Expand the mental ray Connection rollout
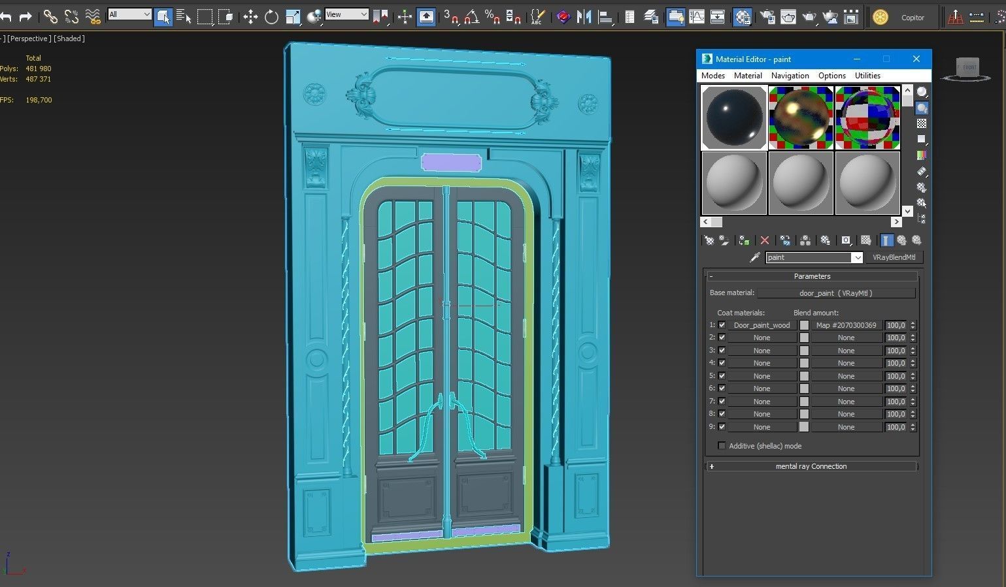The height and width of the screenshot is (587, 1006). tap(812, 466)
